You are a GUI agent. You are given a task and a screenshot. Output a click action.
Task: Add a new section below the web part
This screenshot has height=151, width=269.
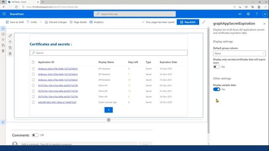click(3, 122)
